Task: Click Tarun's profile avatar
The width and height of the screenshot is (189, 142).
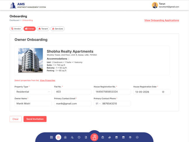Action: coord(155,5)
